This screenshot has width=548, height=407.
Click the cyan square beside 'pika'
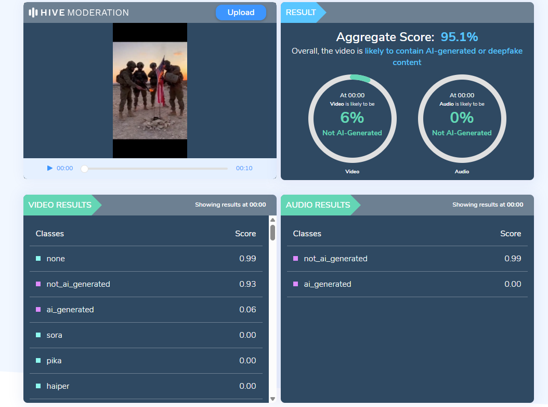pyautogui.click(x=38, y=361)
